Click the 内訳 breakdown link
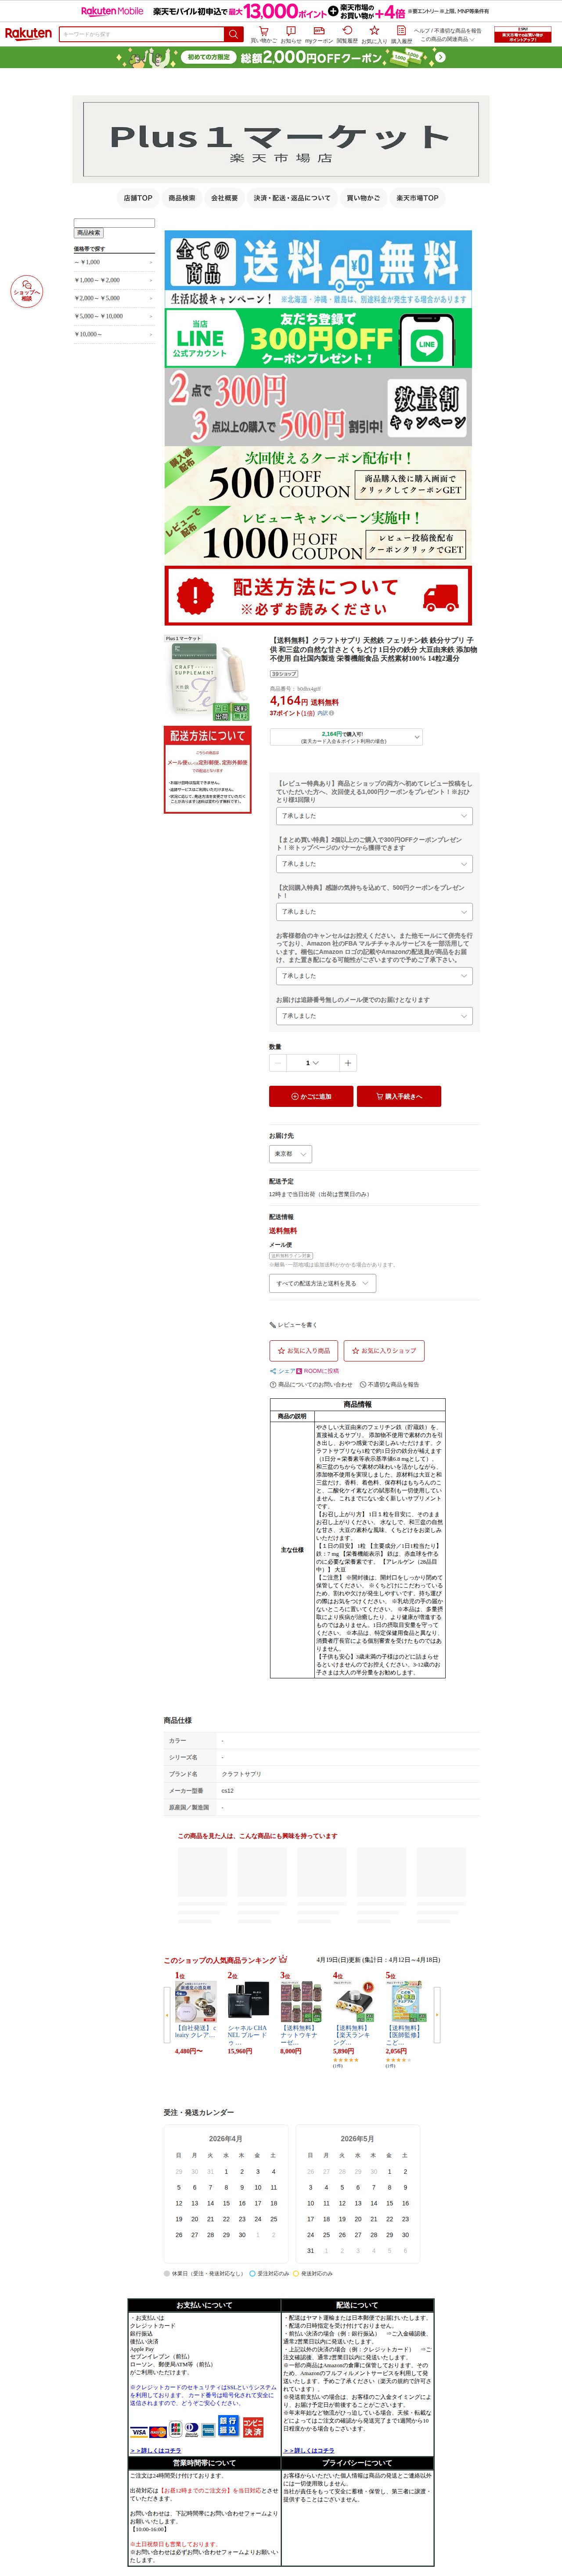562x2576 pixels. pyautogui.click(x=322, y=713)
